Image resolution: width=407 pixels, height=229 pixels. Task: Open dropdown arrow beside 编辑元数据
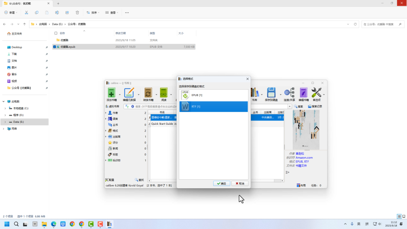pos(139,95)
